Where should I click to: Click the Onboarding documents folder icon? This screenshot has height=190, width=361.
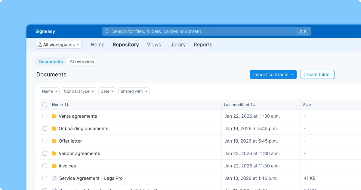click(54, 128)
